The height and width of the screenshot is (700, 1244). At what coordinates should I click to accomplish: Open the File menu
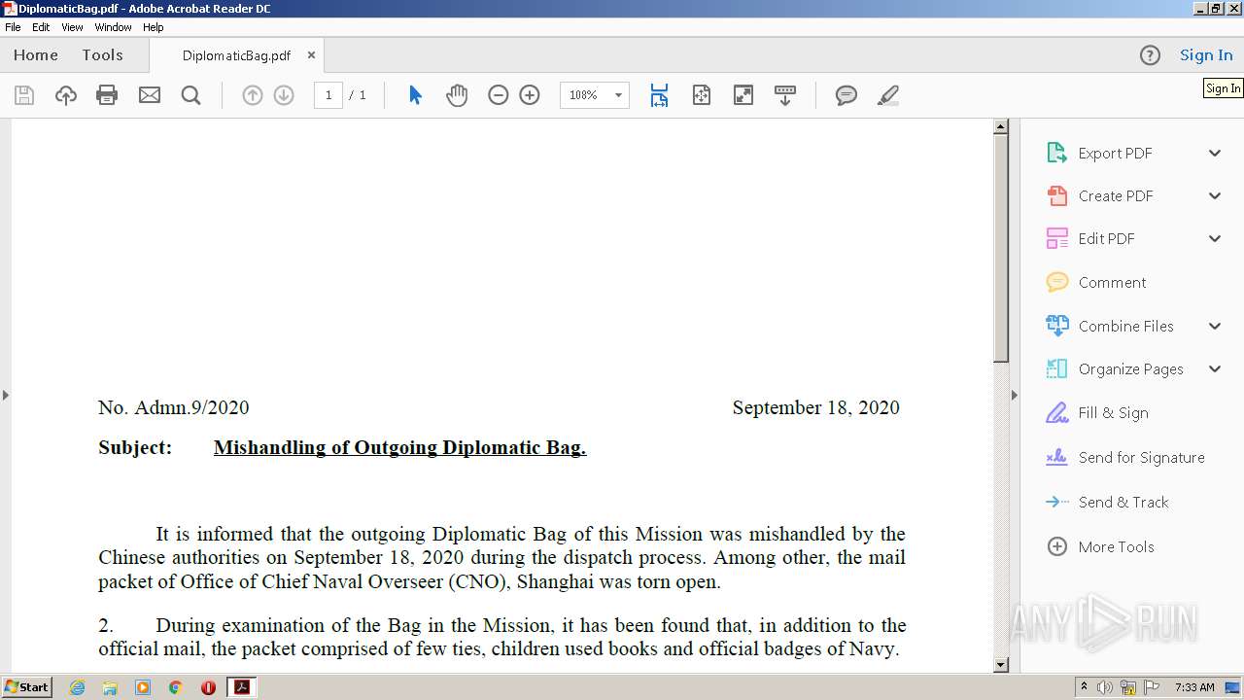tap(13, 27)
